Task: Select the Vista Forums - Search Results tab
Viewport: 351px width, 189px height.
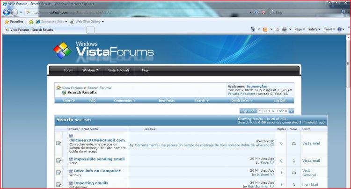Action: pyautogui.click(x=44, y=30)
